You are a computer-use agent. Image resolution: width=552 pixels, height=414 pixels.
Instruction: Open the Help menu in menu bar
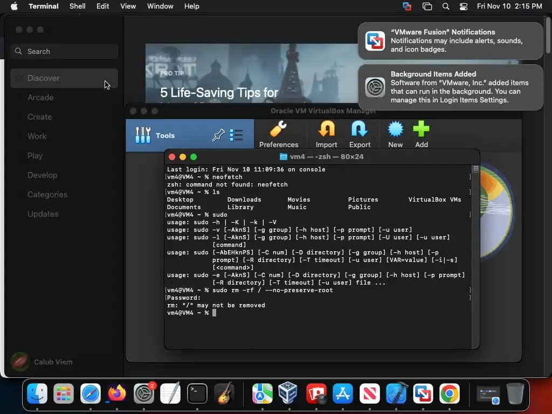[x=192, y=6]
